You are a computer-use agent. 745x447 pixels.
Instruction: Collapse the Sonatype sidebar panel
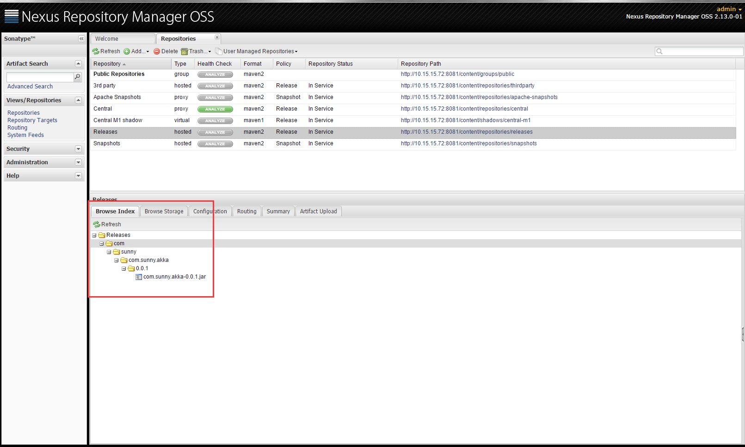coord(81,39)
